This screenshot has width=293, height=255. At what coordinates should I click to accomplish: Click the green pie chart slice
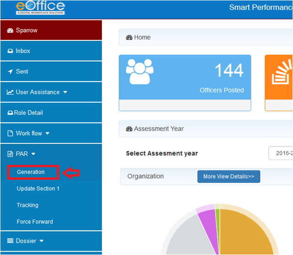(x=217, y=220)
